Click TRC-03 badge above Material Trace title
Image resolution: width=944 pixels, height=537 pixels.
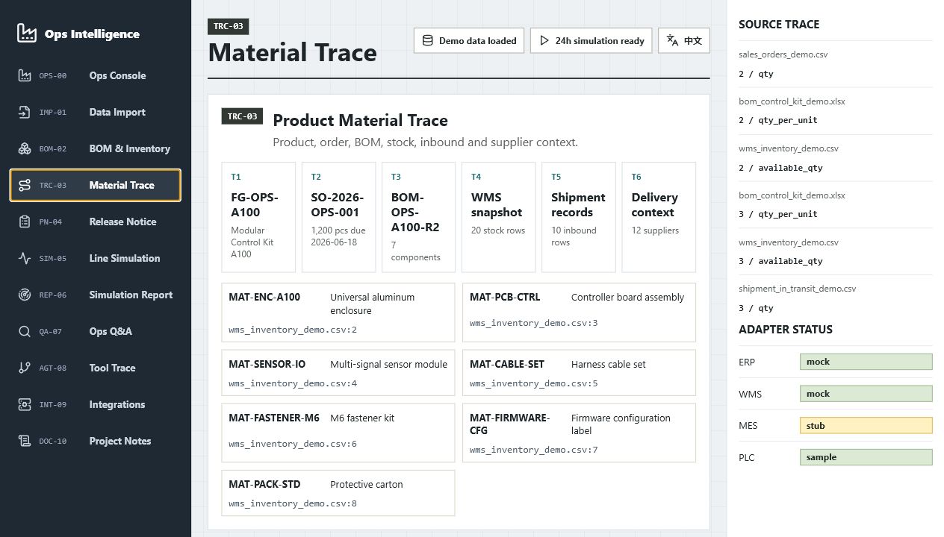[228, 26]
